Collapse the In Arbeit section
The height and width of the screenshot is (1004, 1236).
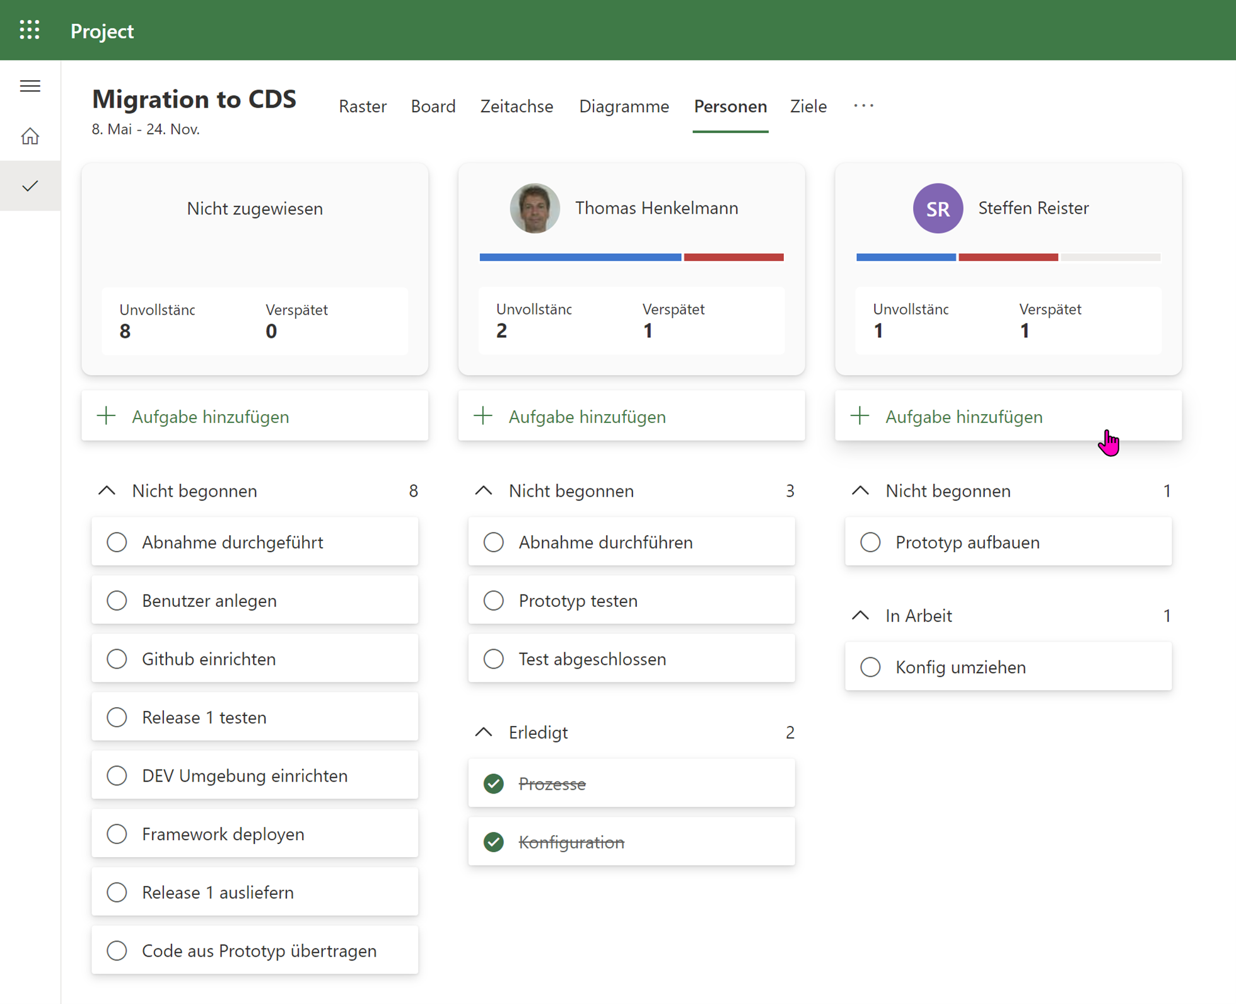[x=860, y=616]
